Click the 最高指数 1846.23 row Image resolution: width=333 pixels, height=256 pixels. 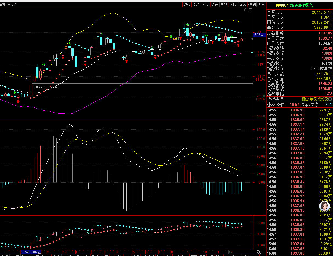[x=300, y=84]
